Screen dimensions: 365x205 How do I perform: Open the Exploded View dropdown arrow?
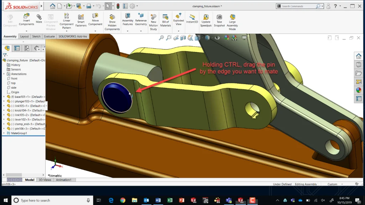179,30
